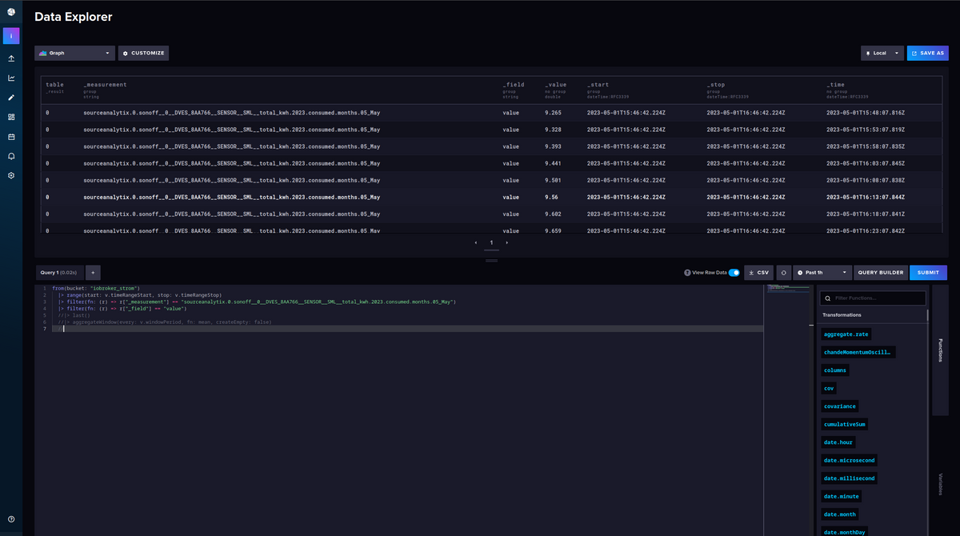
Task: Click the Filter Functions search field
Action: 874,298
